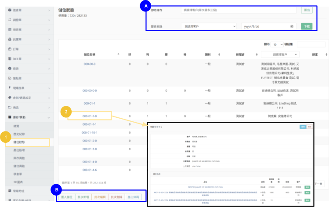Click the 揀貨單 sidebar icon
The height and width of the screenshot is (207, 329).
(x=10, y=29)
